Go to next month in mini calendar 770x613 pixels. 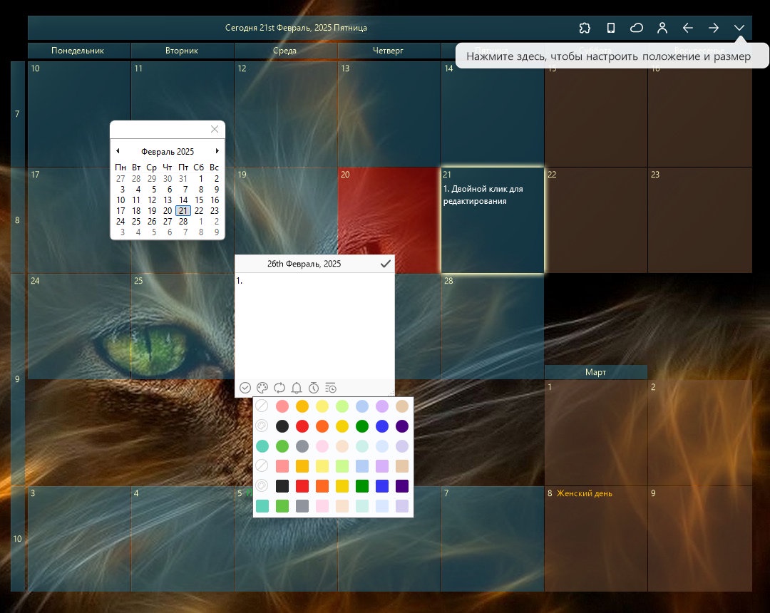217,151
